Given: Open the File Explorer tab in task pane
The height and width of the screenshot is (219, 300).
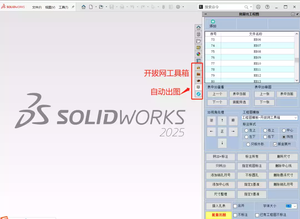Looking at the screenshot, I should tap(198, 41).
